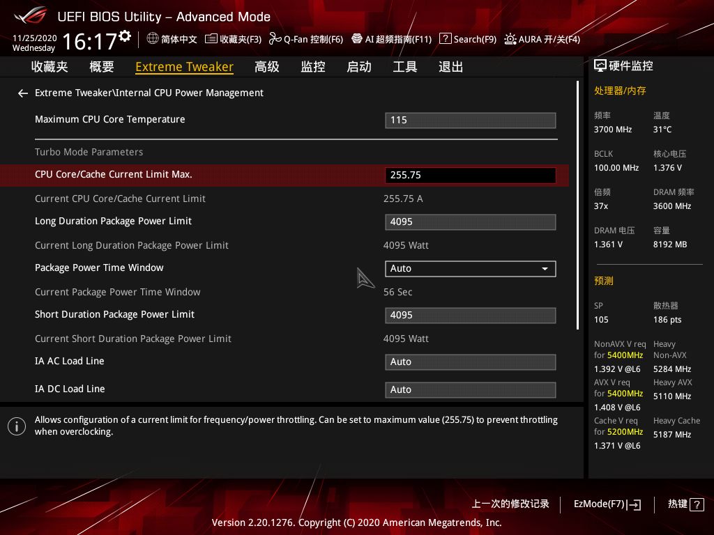Click the 11/25/2020 date text

click(35, 38)
